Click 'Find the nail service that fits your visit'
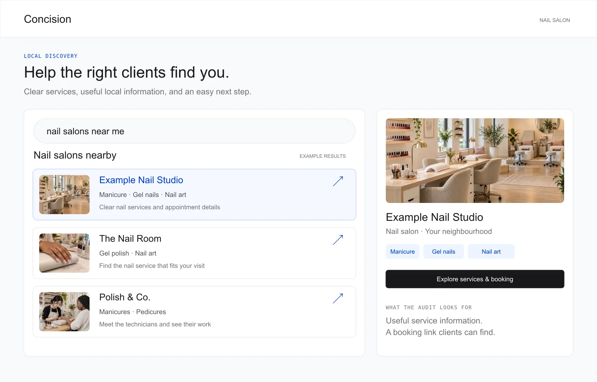The width and height of the screenshot is (597, 382). click(152, 266)
